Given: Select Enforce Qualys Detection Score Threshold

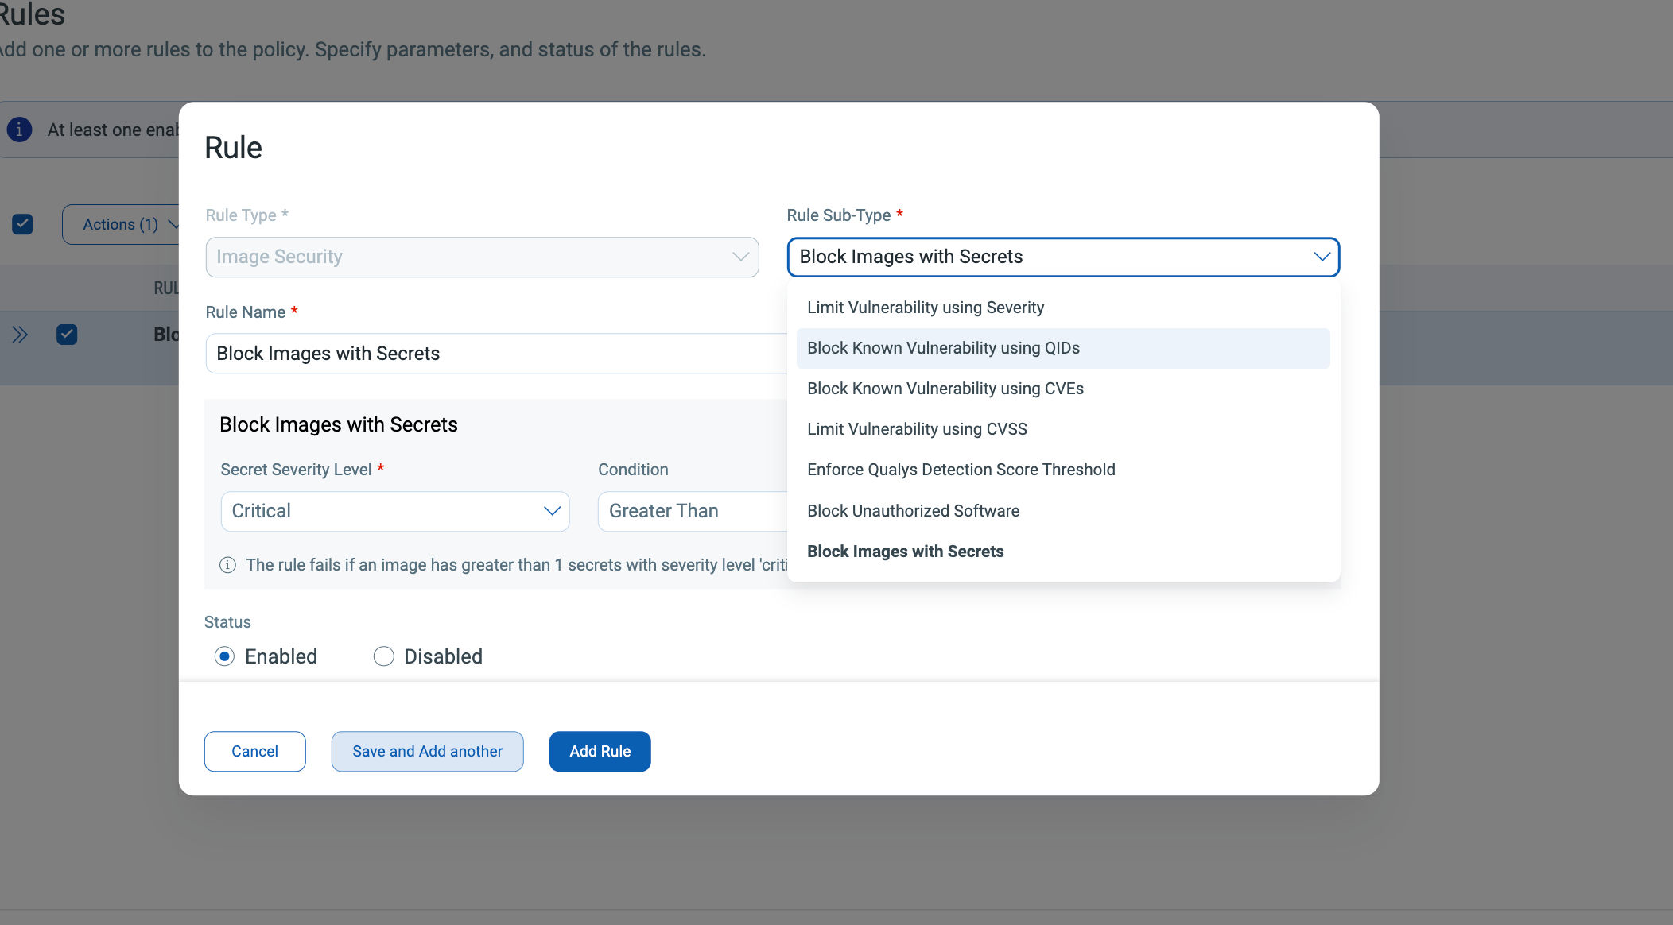Looking at the screenshot, I should pos(961,470).
